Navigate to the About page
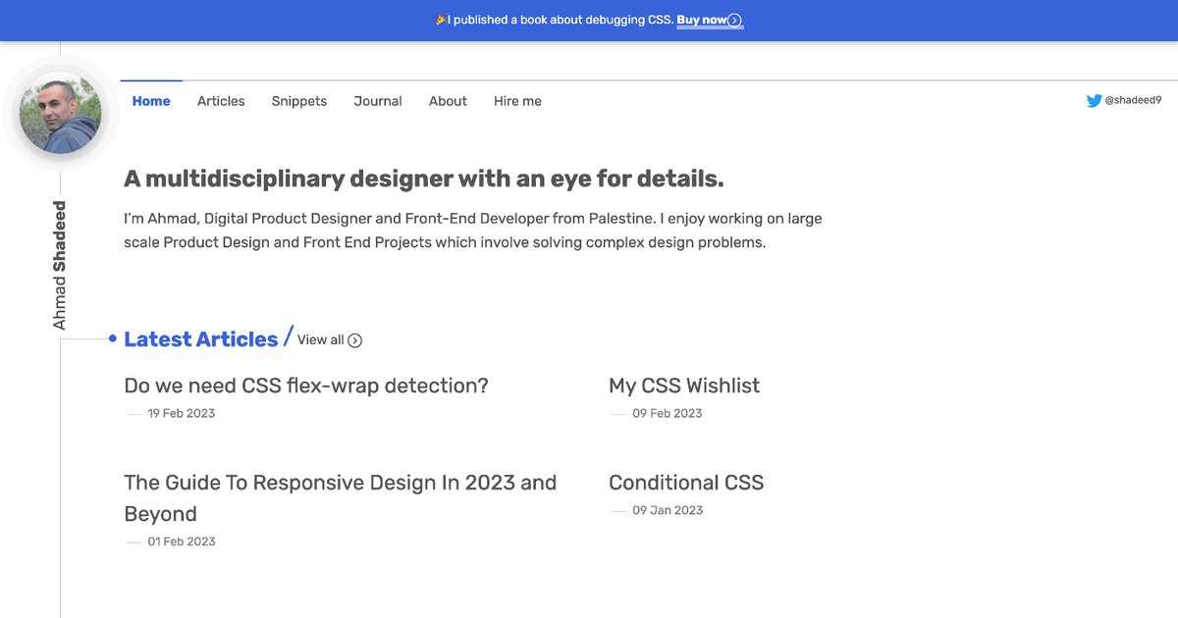The height and width of the screenshot is (618, 1178). click(448, 100)
